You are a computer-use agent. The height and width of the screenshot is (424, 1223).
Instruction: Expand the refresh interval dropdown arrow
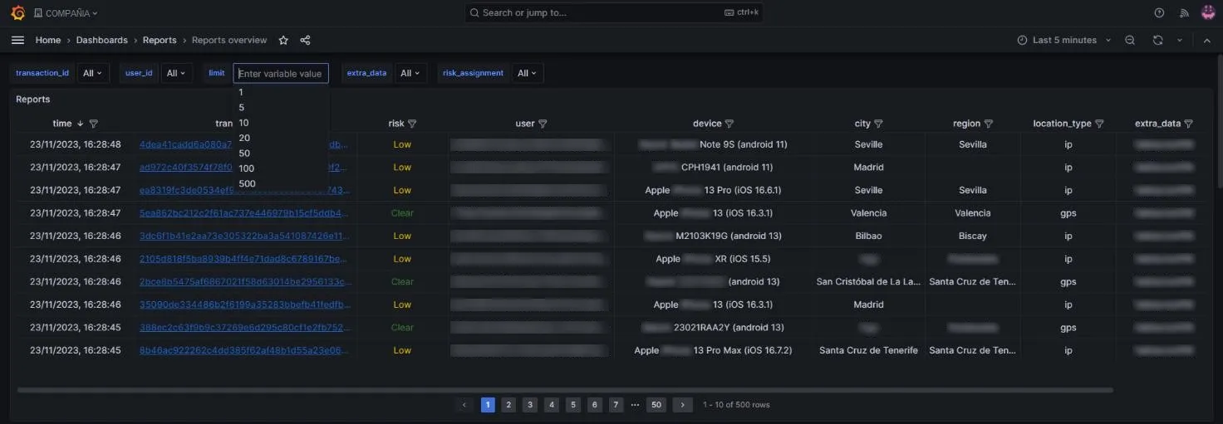pyautogui.click(x=1179, y=40)
